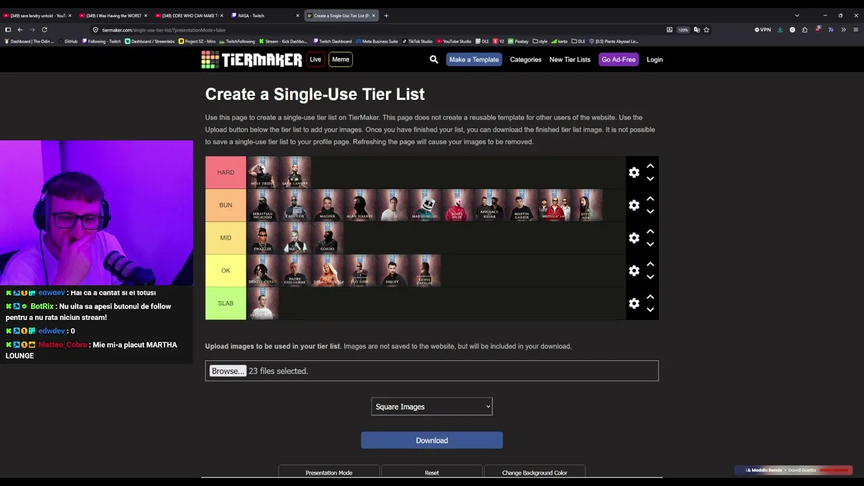Move the BUN tier row down
864x486 pixels.
tap(650, 211)
